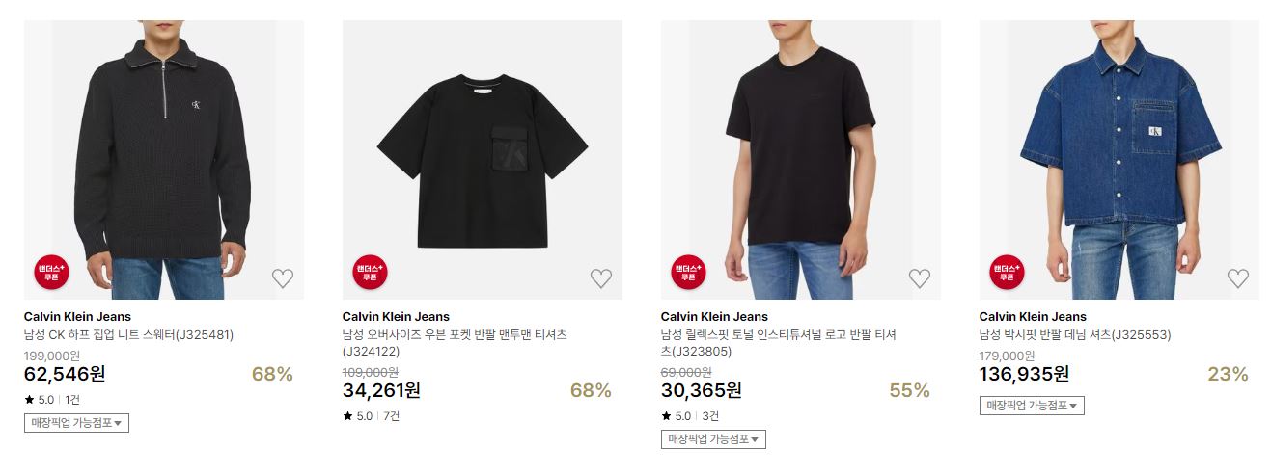Click red coupon badge on knit sweater
1271x474 pixels.
tap(51, 272)
